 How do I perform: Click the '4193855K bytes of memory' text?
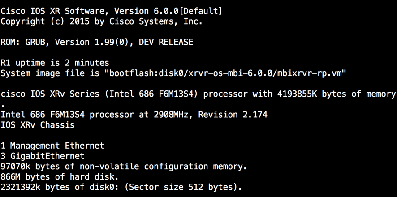tap(336, 94)
